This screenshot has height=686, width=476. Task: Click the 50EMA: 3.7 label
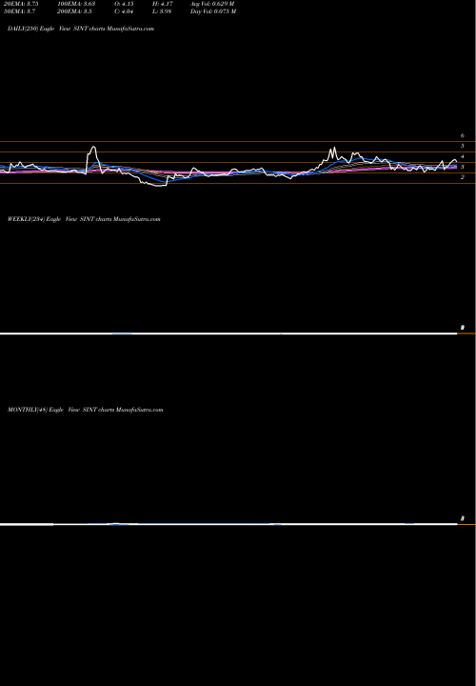22,11
